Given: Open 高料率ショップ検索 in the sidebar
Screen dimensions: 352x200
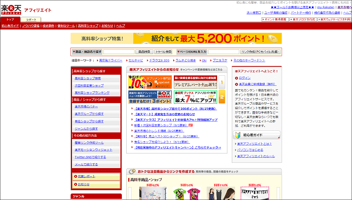Looking at the screenshot, I should point(88,78).
